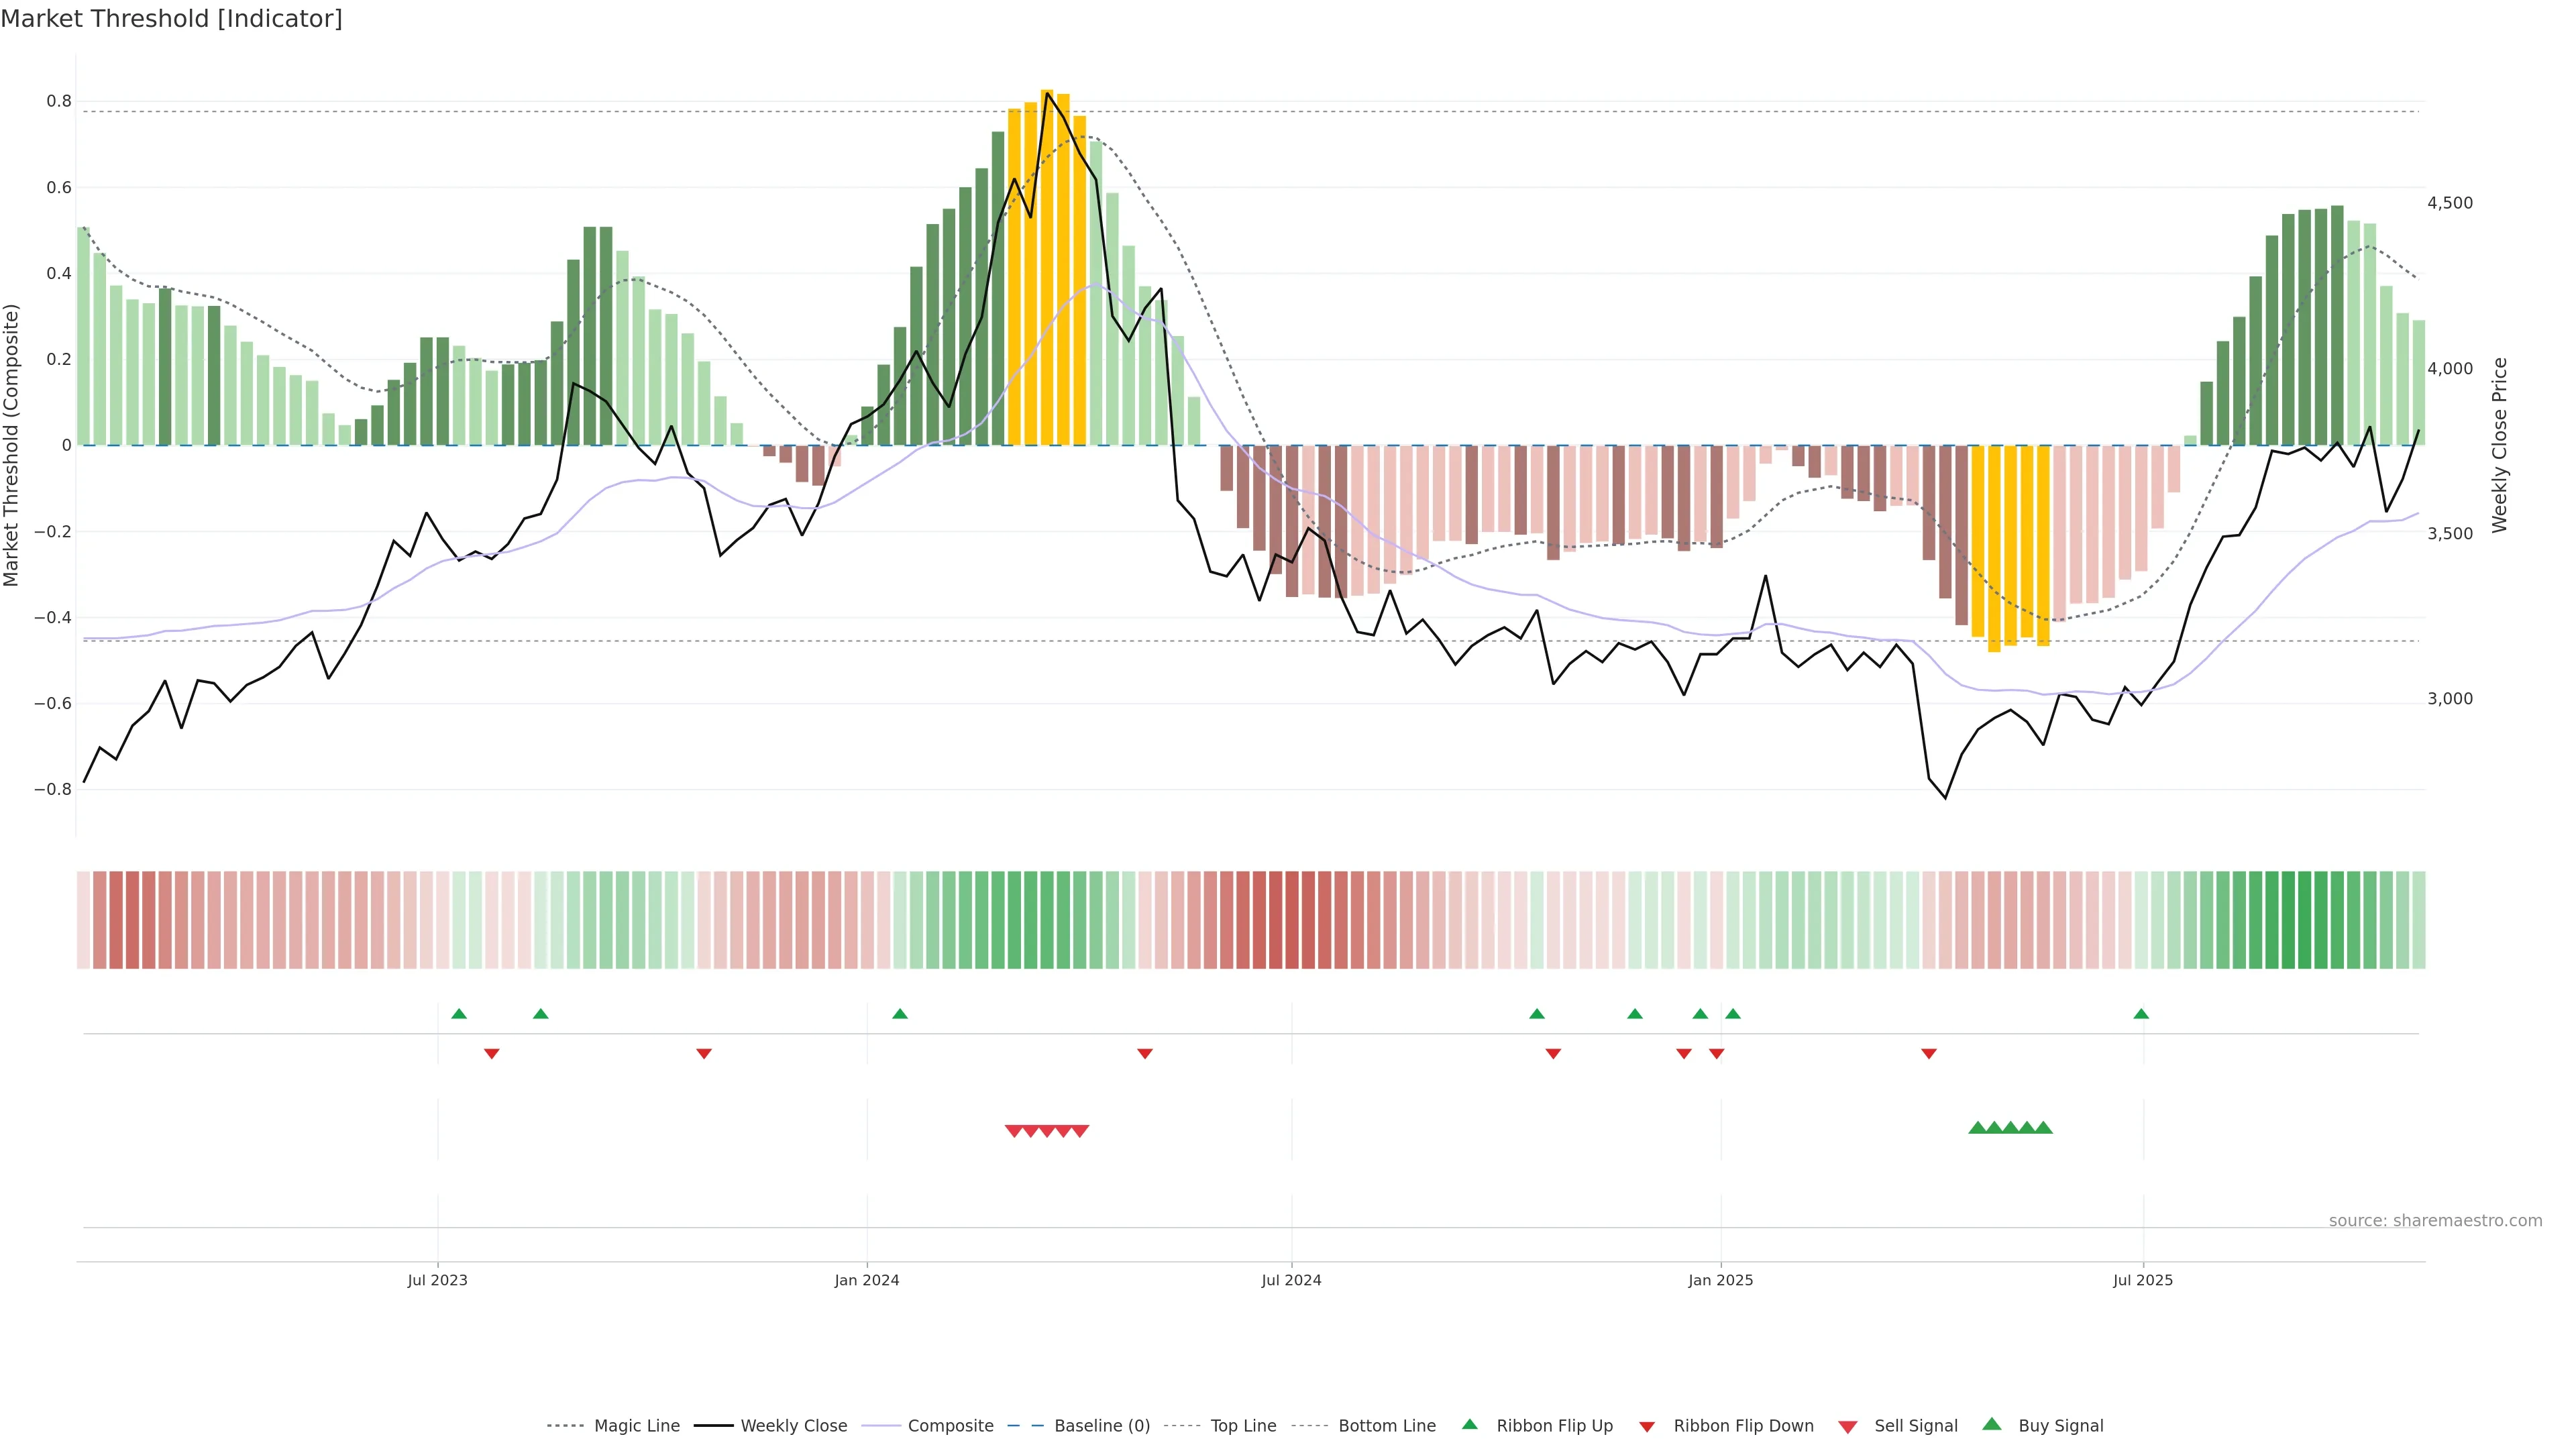Click the ribbon flip up marker near Jul 2025
This screenshot has height=1449, width=2576.
pyautogui.click(x=2141, y=1014)
